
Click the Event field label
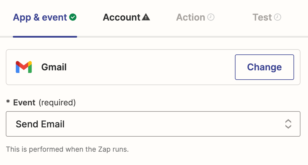(24, 102)
